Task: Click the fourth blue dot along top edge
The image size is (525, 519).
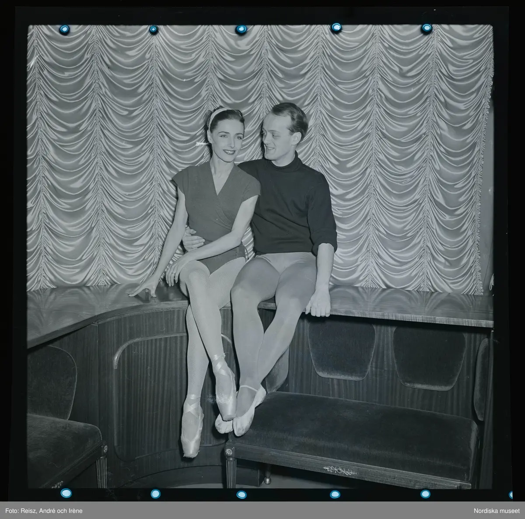Action: (x=336, y=28)
